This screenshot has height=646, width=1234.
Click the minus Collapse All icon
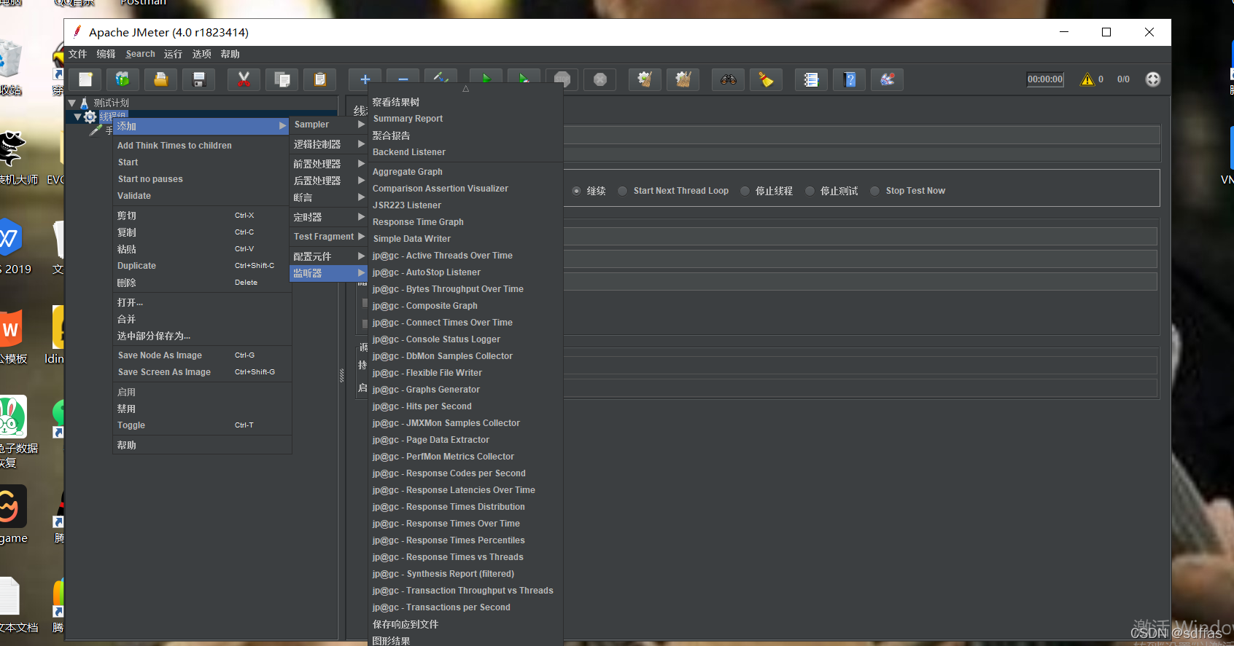point(403,79)
